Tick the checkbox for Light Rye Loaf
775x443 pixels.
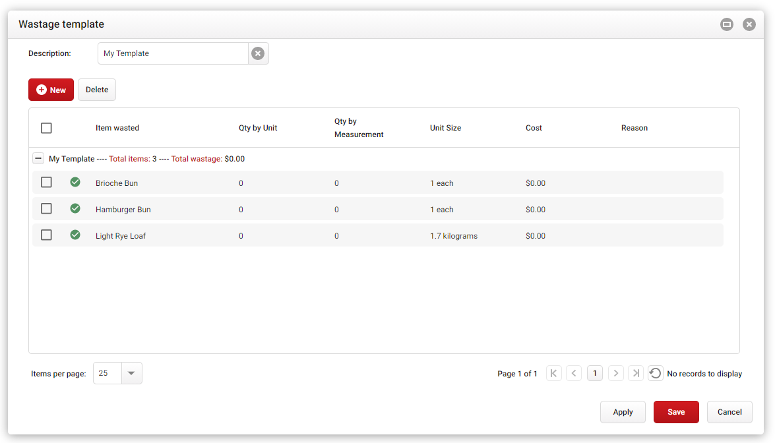pyautogui.click(x=46, y=235)
